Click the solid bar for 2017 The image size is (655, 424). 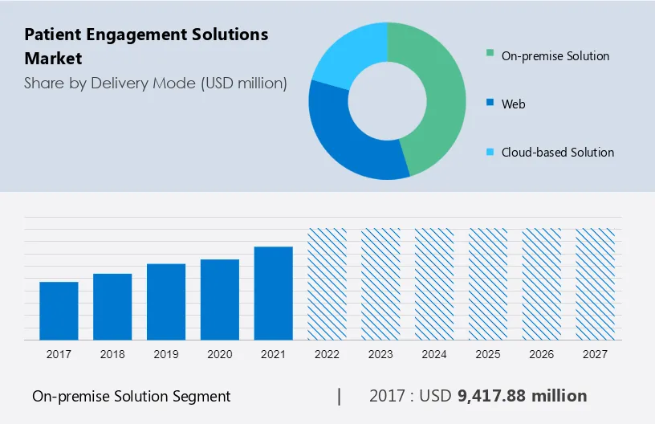click(x=59, y=311)
